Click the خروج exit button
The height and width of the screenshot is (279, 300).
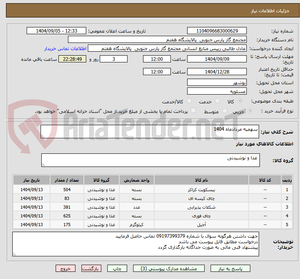[x=66, y=269]
